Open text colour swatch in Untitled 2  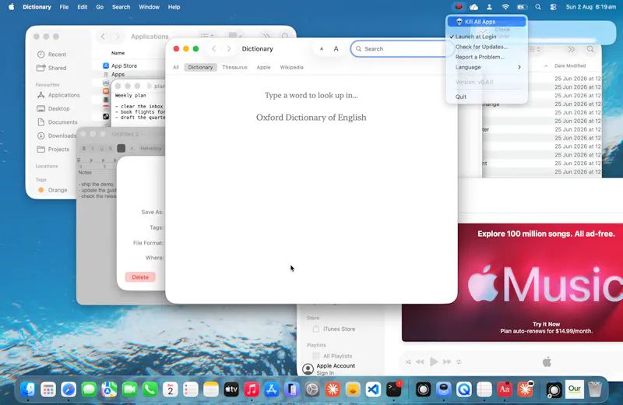click(121, 148)
